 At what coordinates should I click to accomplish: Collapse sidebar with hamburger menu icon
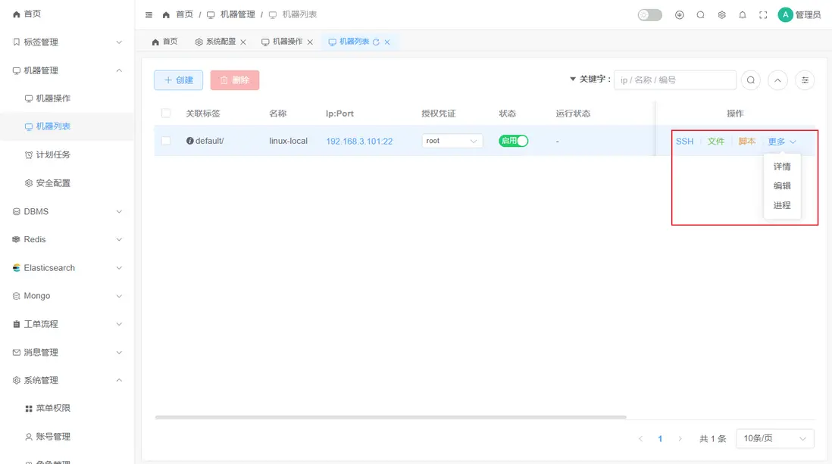pyautogui.click(x=149, y=15)
